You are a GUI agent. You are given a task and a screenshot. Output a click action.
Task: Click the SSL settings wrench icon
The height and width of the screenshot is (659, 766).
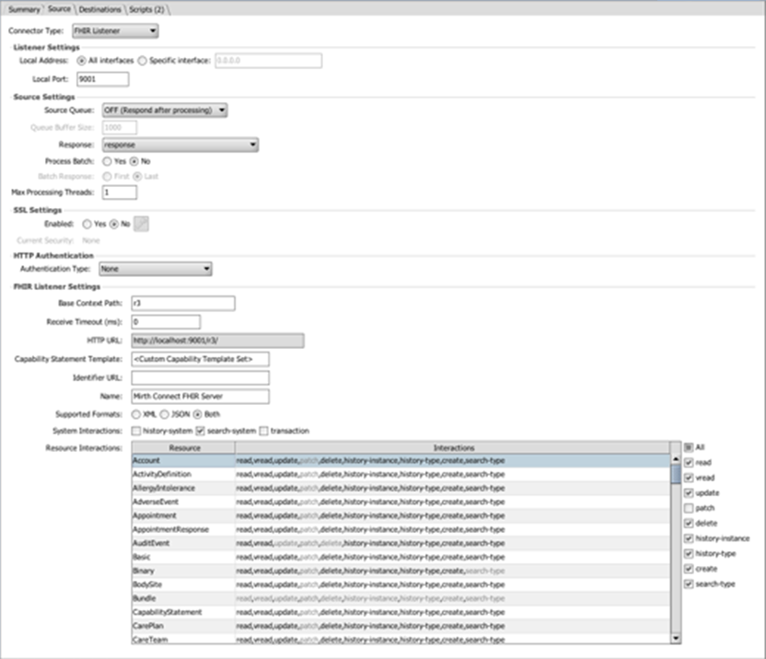[141, 224]
